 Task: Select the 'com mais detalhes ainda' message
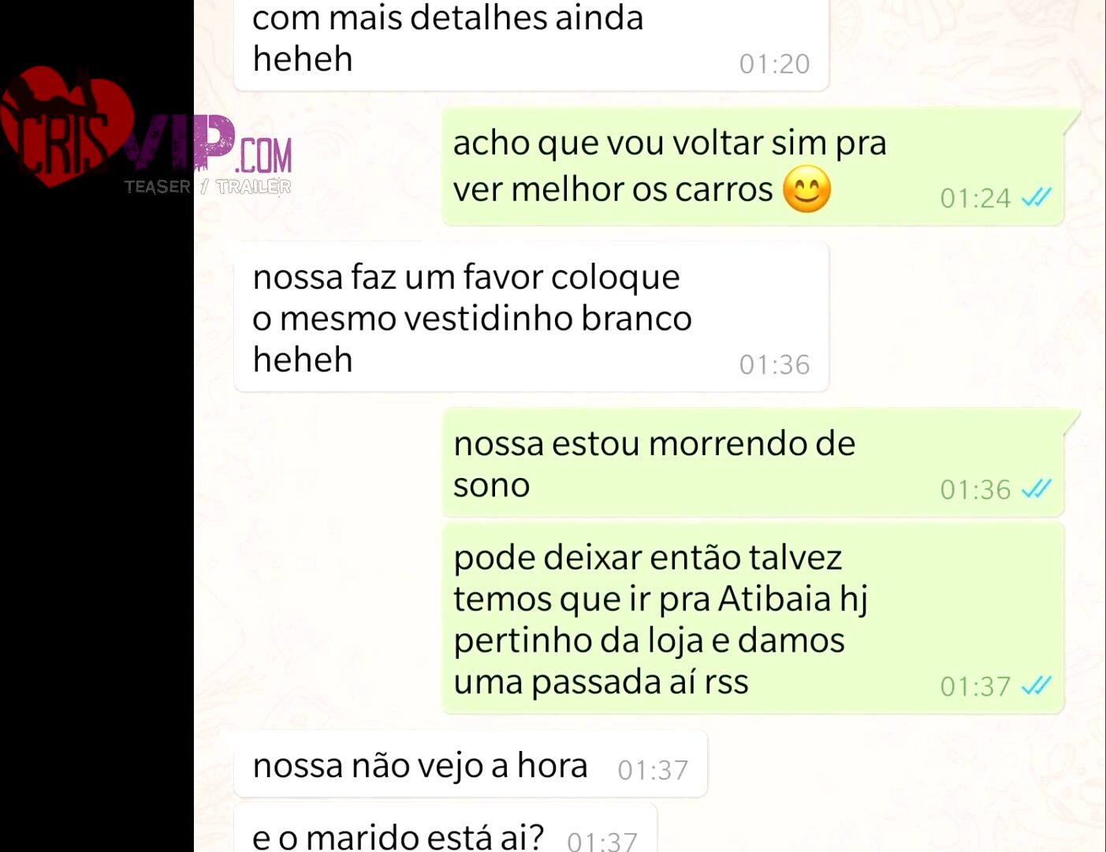(x=531, y=43)
